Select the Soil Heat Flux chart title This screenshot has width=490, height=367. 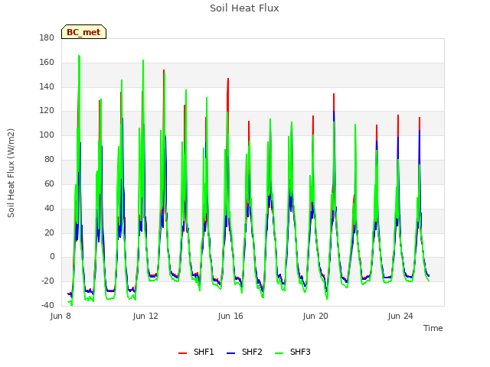[x=244, y=8]
